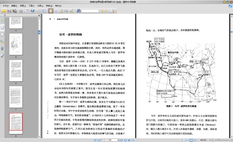Viewport: 233px width, 142px height.
Task: Click the binoculars search icon
Action: (x=78, y=11)
